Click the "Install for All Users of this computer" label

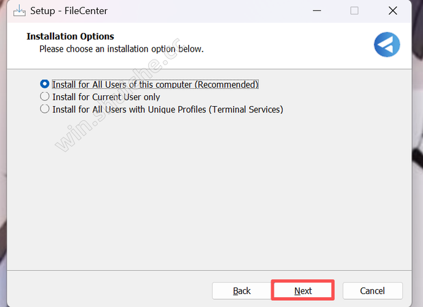pos(155,84)
